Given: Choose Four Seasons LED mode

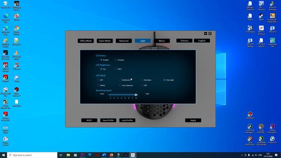Looking at the screenshot, I should click(x=120, y=86).
